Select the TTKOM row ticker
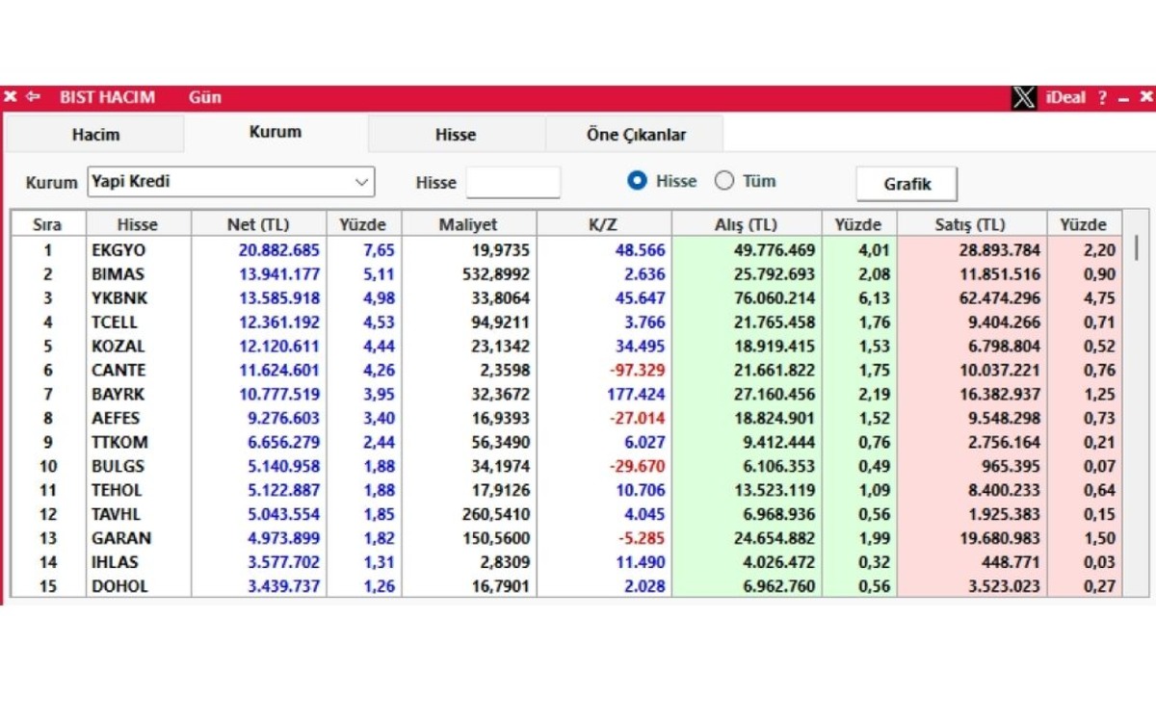The width and height of the screenshot is (1156, 722). click(120, 443)
